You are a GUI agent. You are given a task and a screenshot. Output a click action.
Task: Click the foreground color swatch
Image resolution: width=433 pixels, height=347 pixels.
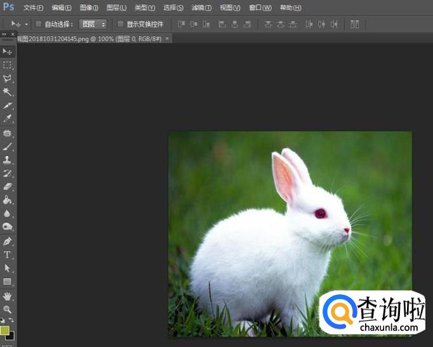pos(5,330)
